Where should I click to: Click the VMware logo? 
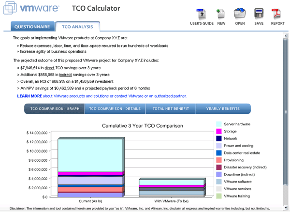pyautogui.click(x=31, y=8)
